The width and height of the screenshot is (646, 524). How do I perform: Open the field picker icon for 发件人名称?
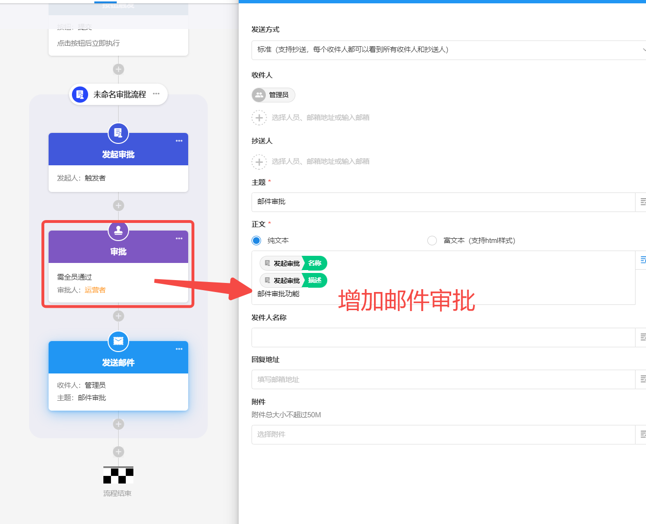(x=643, y=337)
